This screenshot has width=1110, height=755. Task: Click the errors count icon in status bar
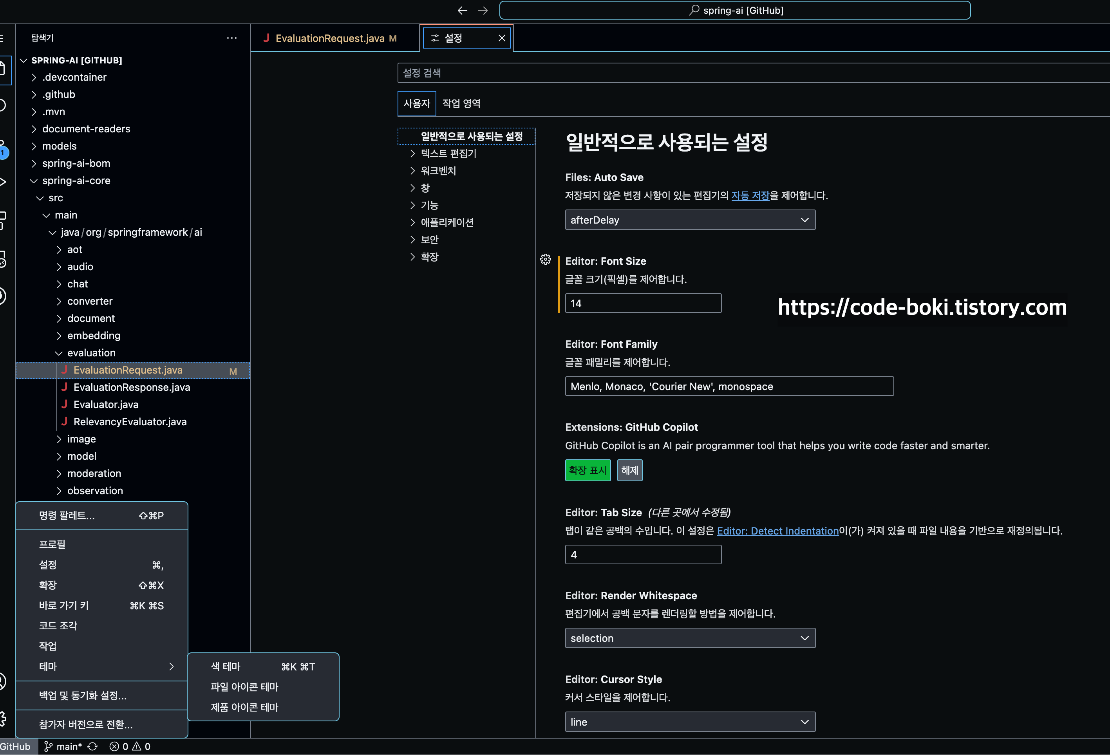click(115, 746)
